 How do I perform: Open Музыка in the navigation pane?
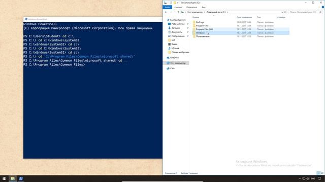(175, 48)
